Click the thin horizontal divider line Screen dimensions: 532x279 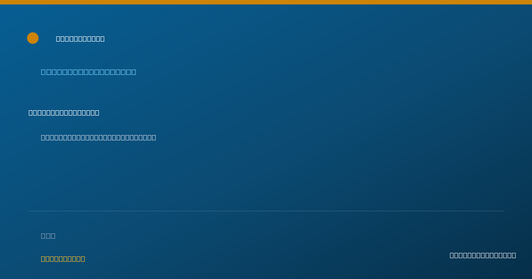point(266,211)
